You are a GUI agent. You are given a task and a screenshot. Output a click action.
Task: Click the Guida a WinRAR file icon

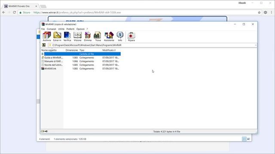click(43, 58)
